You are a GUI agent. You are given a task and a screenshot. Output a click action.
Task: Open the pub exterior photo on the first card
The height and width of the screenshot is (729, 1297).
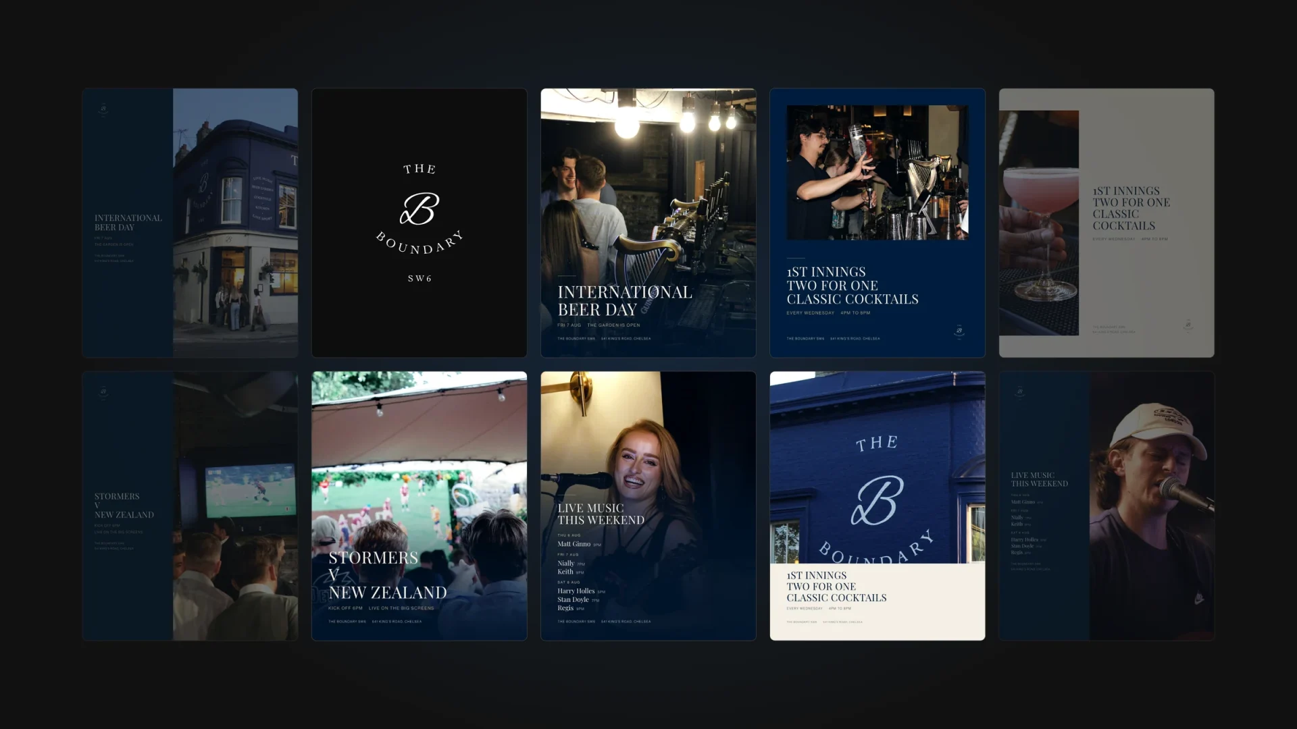[x=235, y=223]
